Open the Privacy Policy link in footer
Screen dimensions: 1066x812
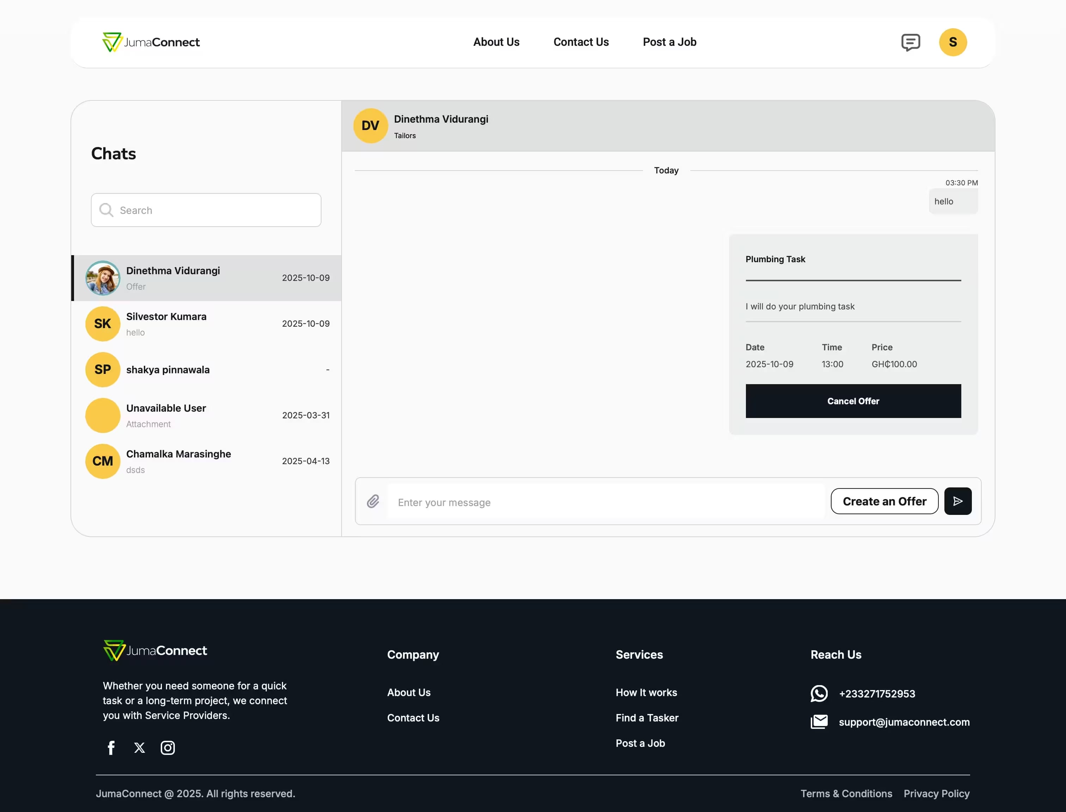point(936,793)
